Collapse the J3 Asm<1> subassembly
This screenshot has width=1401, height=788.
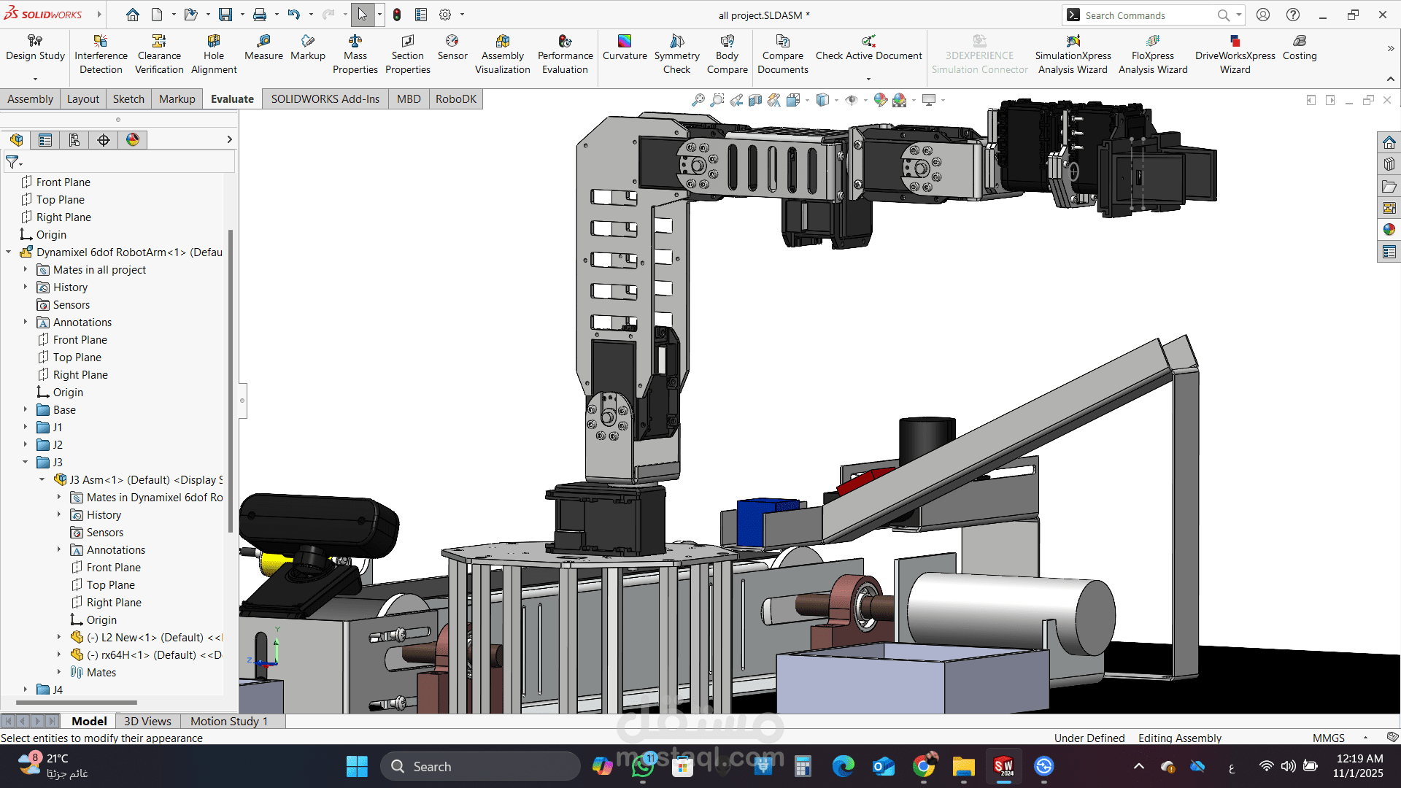42,479
